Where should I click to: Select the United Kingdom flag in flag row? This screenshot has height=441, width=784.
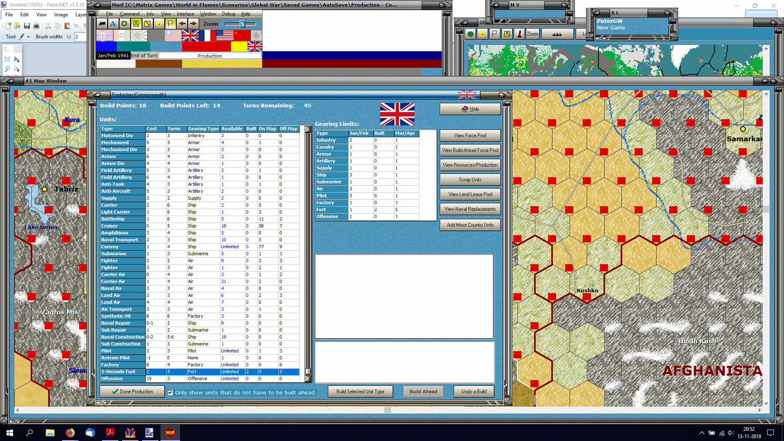coord(190,36)
